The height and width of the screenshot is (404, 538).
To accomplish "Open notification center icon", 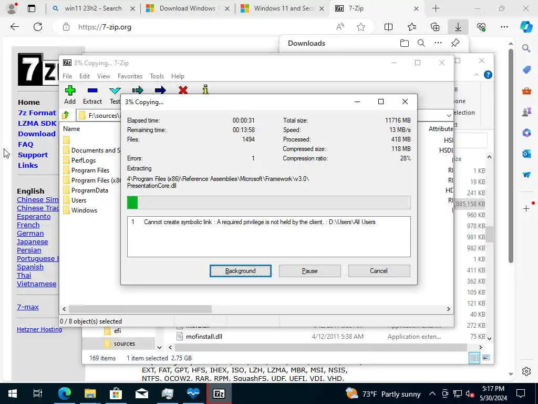I will [521, 393].
